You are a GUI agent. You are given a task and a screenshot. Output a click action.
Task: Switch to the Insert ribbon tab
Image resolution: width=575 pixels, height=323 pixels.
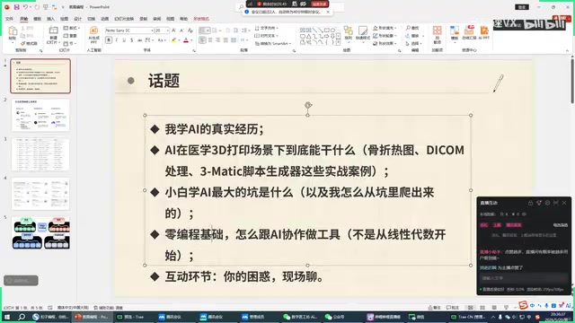point(50,19)
